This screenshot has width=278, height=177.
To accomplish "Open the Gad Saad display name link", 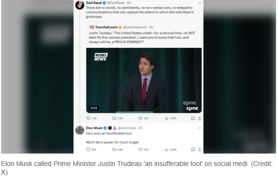I will 94,3.
